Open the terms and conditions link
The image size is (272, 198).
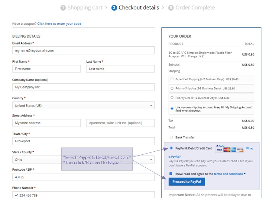[228, 174]
